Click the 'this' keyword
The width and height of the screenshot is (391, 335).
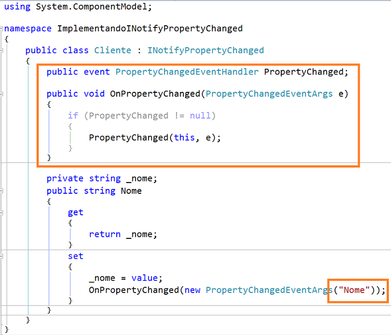click(x=184, y=137)
